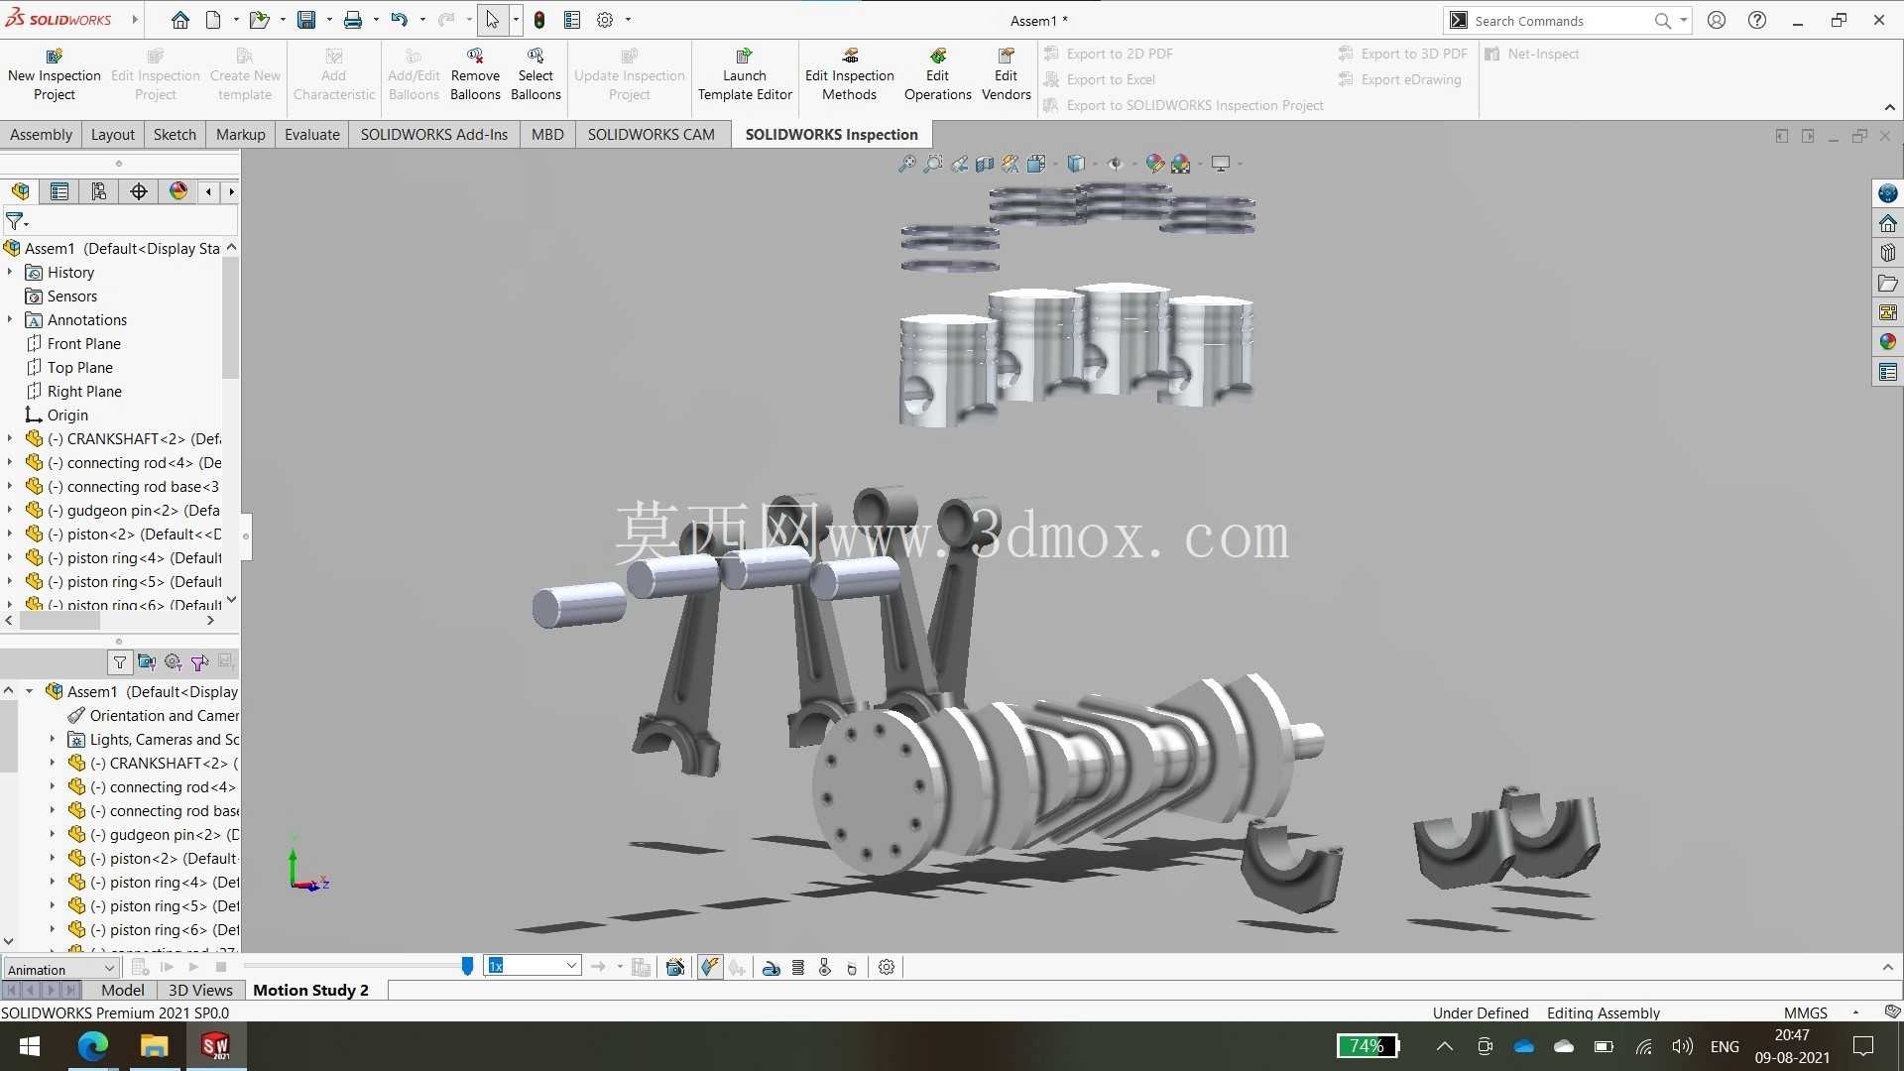Click the Apply Scene icon
This screenshot has height=1071, width=1904.
click(x=1180, y=164)
